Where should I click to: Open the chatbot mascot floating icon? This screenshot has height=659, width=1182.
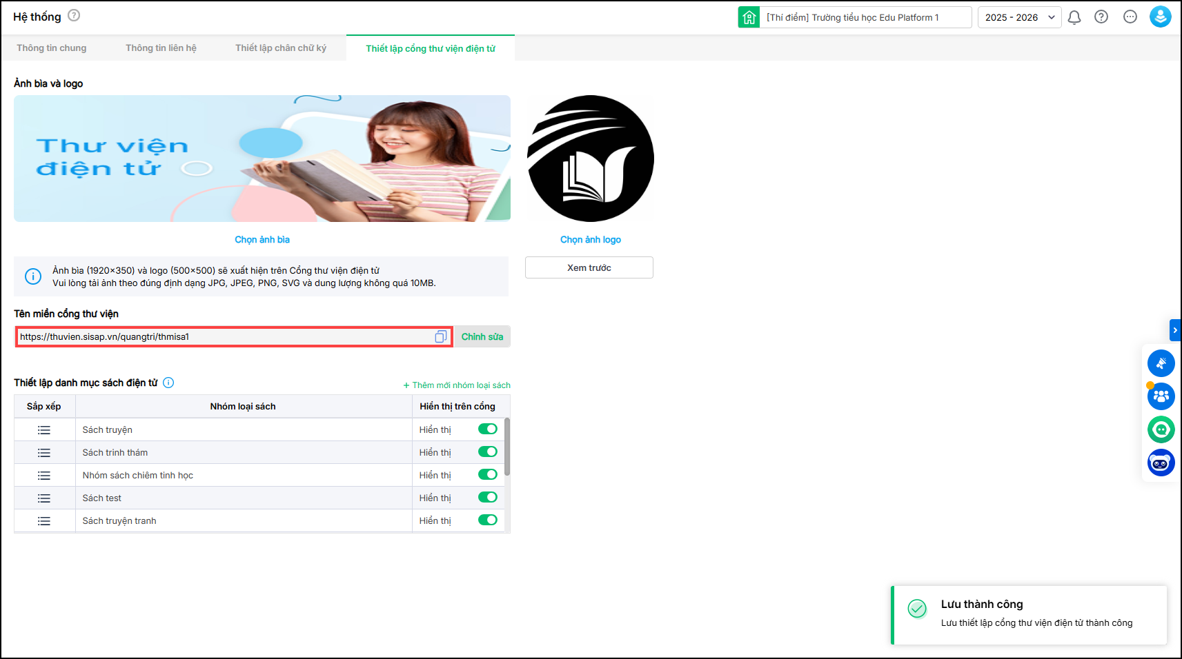[x=1161, y=463]
